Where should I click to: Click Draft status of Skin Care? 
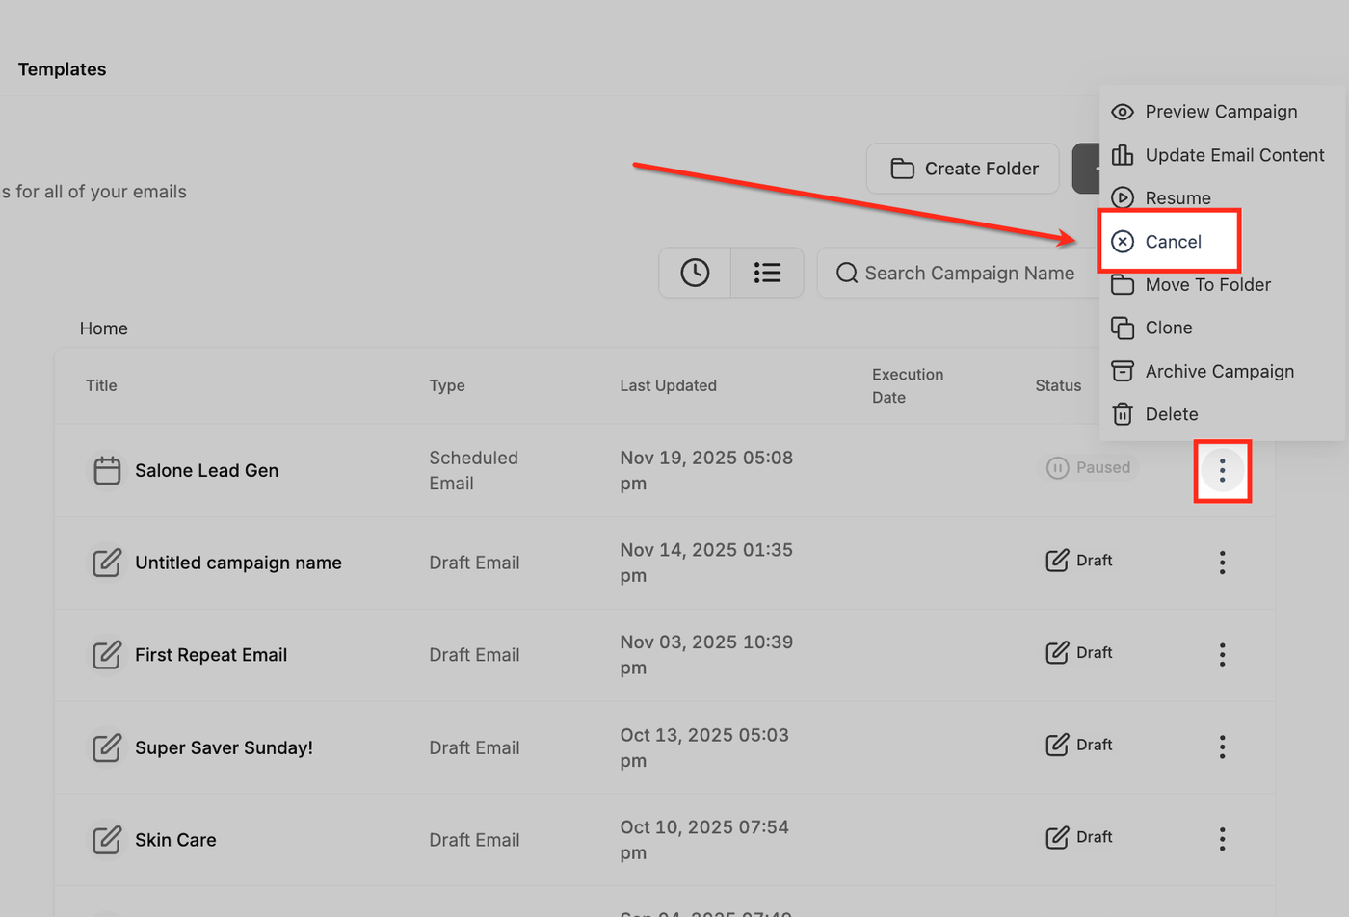point(1079,837)
